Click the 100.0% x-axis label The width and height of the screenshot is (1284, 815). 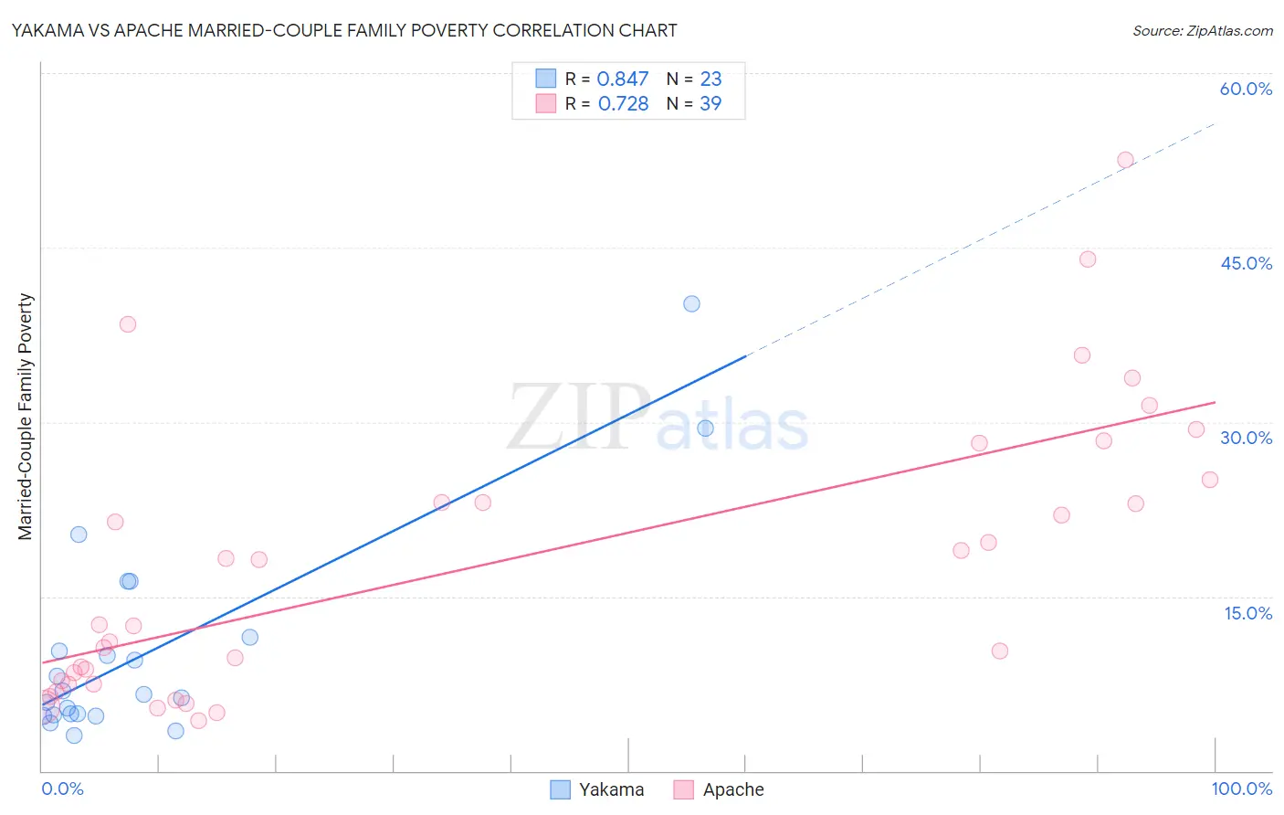coord(1242,789)
